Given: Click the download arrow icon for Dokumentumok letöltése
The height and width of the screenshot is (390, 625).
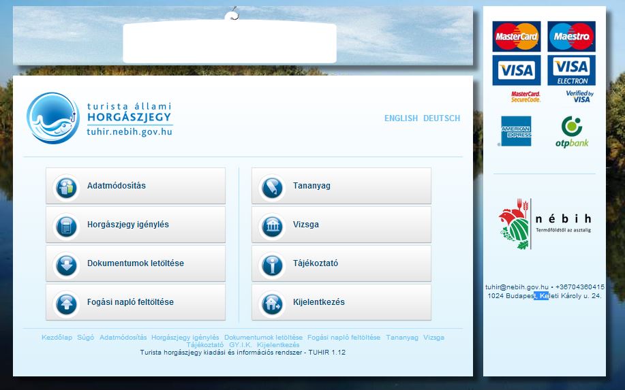Looking at the screenshot, I should click(x=67, y=264).
